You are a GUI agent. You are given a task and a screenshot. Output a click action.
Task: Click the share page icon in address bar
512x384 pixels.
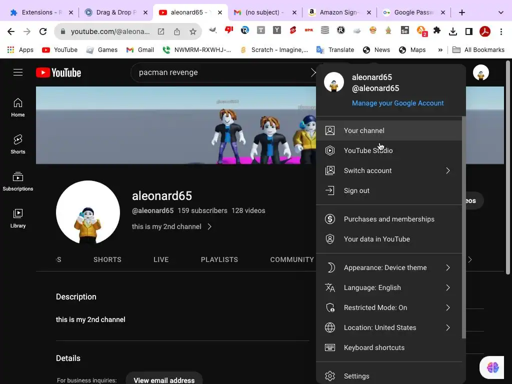pyautogui.click(x=177, y=31)
